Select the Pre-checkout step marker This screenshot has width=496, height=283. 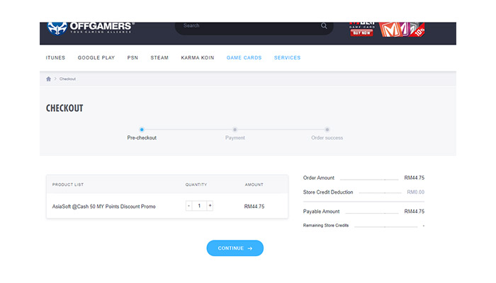[x=142, y=129]
